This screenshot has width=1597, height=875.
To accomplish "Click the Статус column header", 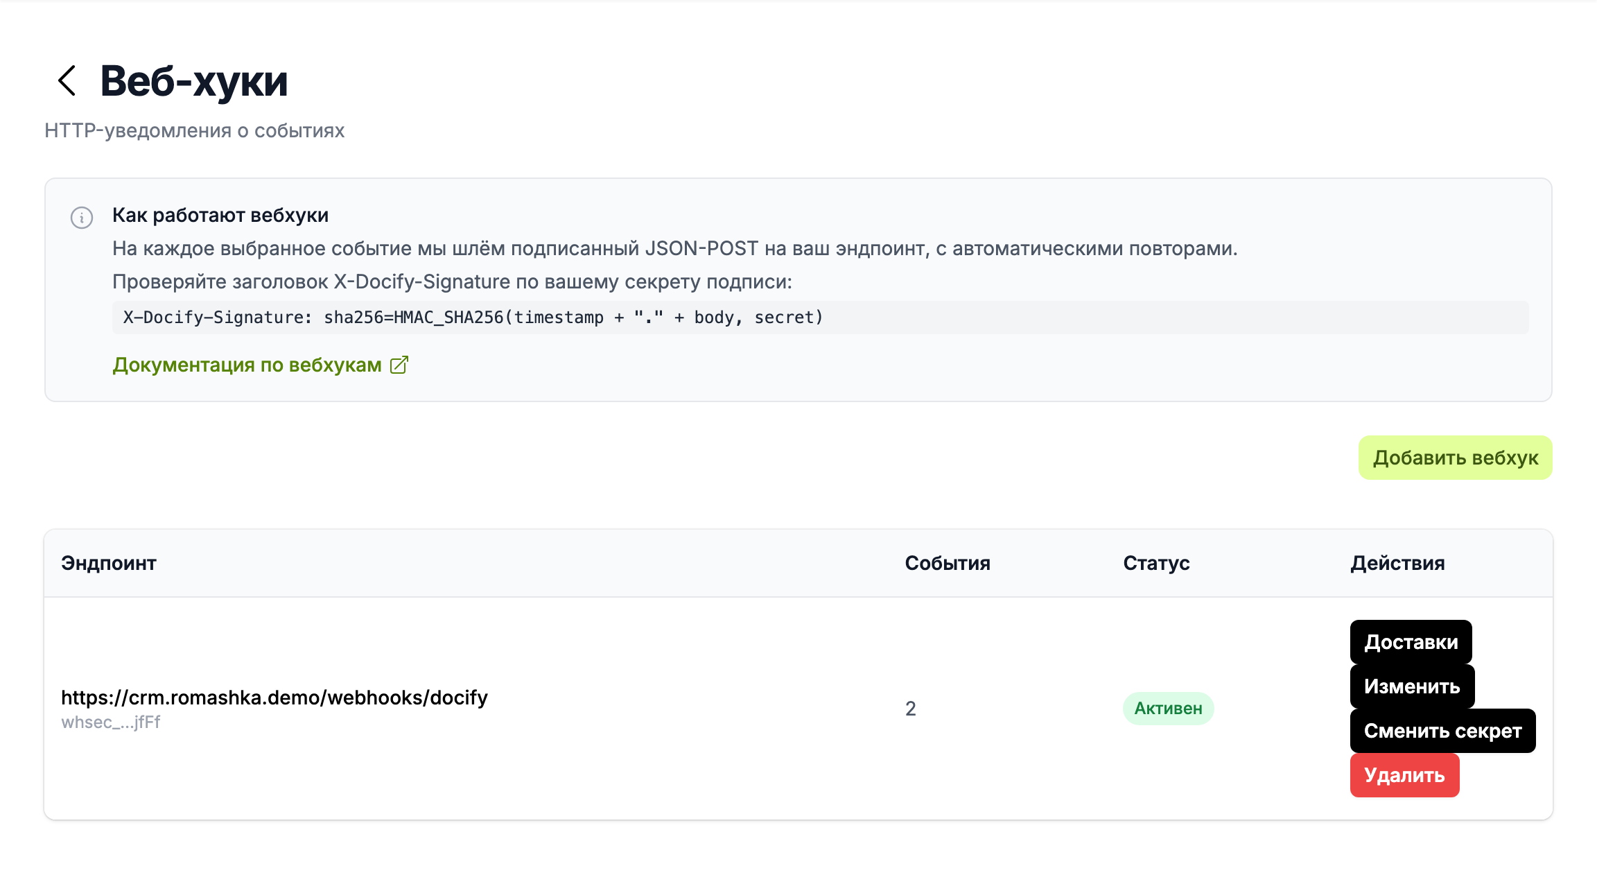I will point(1156,563).
